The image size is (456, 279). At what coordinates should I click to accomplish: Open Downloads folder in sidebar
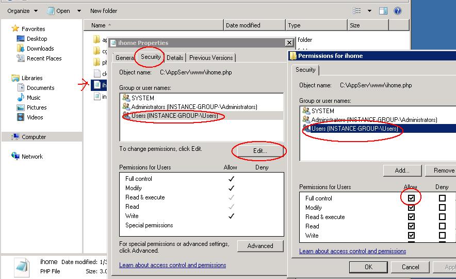40,49
